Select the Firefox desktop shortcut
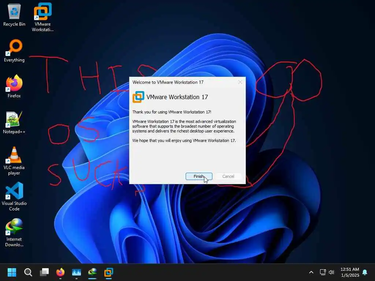 (14, 86)
